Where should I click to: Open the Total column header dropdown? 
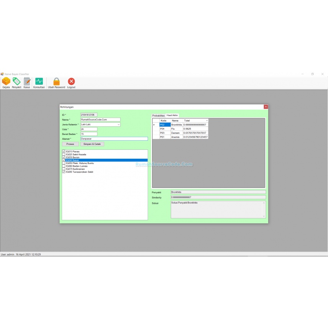pos(207,120)
